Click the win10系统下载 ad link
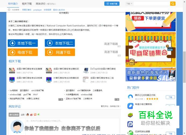The image size is (186, 135). (37, 90)
